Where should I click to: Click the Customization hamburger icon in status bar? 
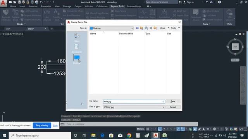[245, 129]
